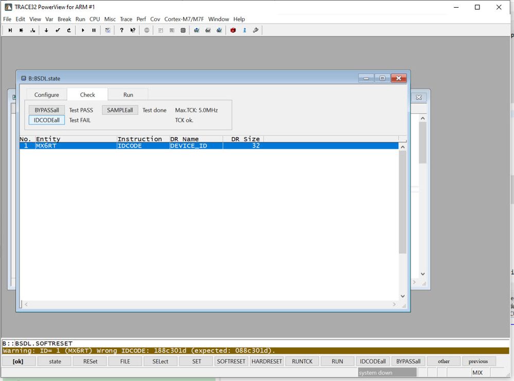Click the scroll-right arrow of BSDL table
Image resolution: width=514 pixels, height=381 pixels.
click(394, 305)
